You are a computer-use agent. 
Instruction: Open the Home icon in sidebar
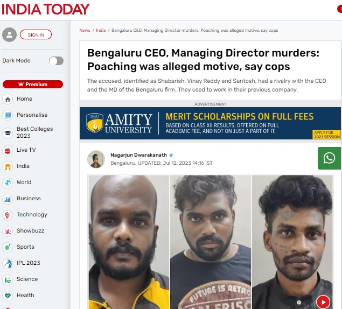point(8,99)
